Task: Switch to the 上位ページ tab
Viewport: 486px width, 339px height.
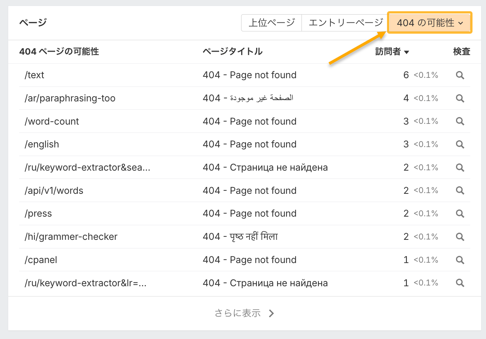Action: 271,23
